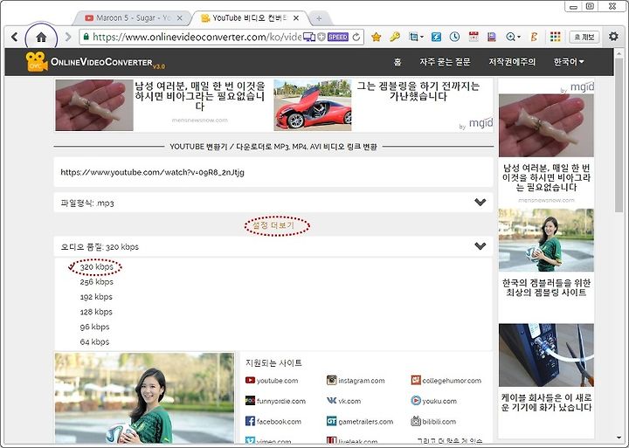The height and width of the screenshot is (448, 629).
Task: Open dropdown arrow beside zoom magnifier
Action: point(519,38)
